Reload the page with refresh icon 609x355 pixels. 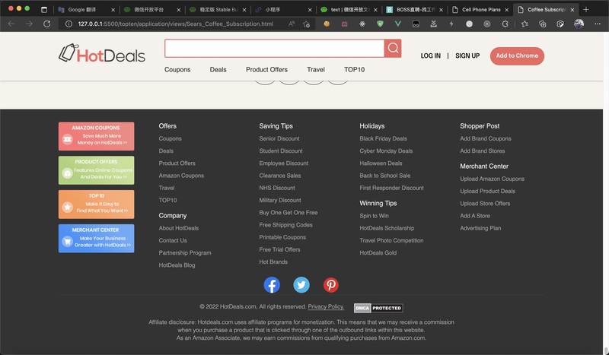coord(47,24)
